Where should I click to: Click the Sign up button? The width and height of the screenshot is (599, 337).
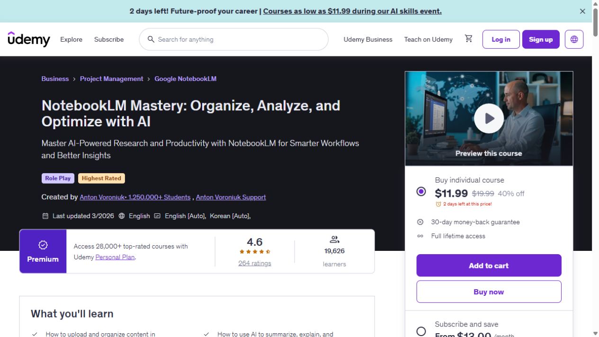(x=541, y=39)
